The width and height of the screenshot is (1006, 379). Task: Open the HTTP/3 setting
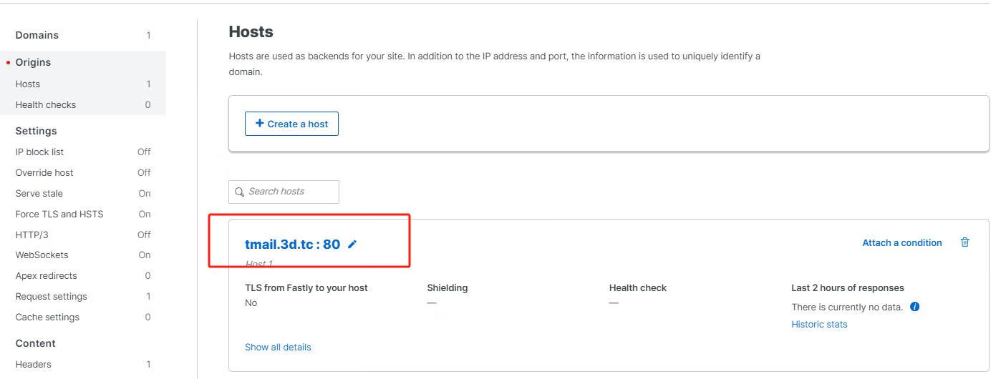pyautogui.click(x=32, y=235)
